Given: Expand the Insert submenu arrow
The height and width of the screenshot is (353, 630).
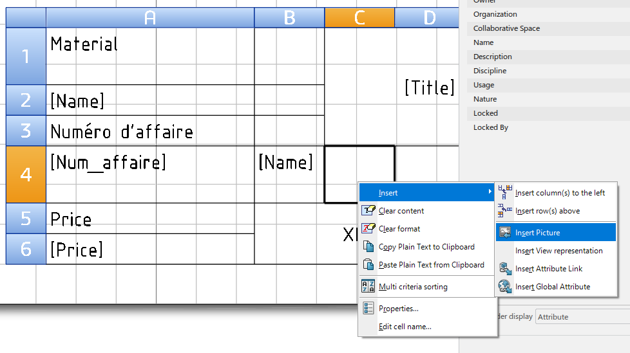Looking at the screenshot, I should click(x=491, y=192).
